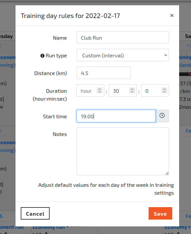191x234 pixels.
Task: Click the adjust default values hint text
Action: click(106, 189)
